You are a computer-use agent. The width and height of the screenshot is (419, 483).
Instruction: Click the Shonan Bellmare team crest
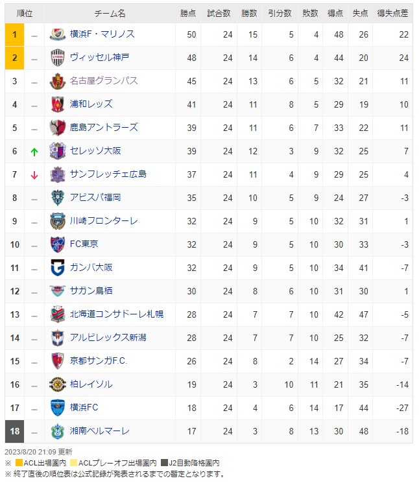point(58,431)
